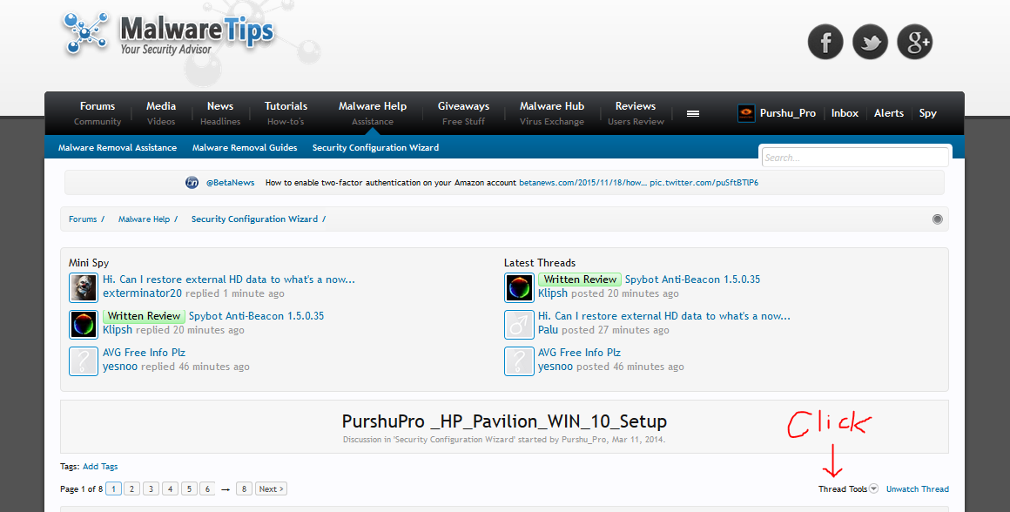Click the BetaNews avatar icon in ticker

192,182
